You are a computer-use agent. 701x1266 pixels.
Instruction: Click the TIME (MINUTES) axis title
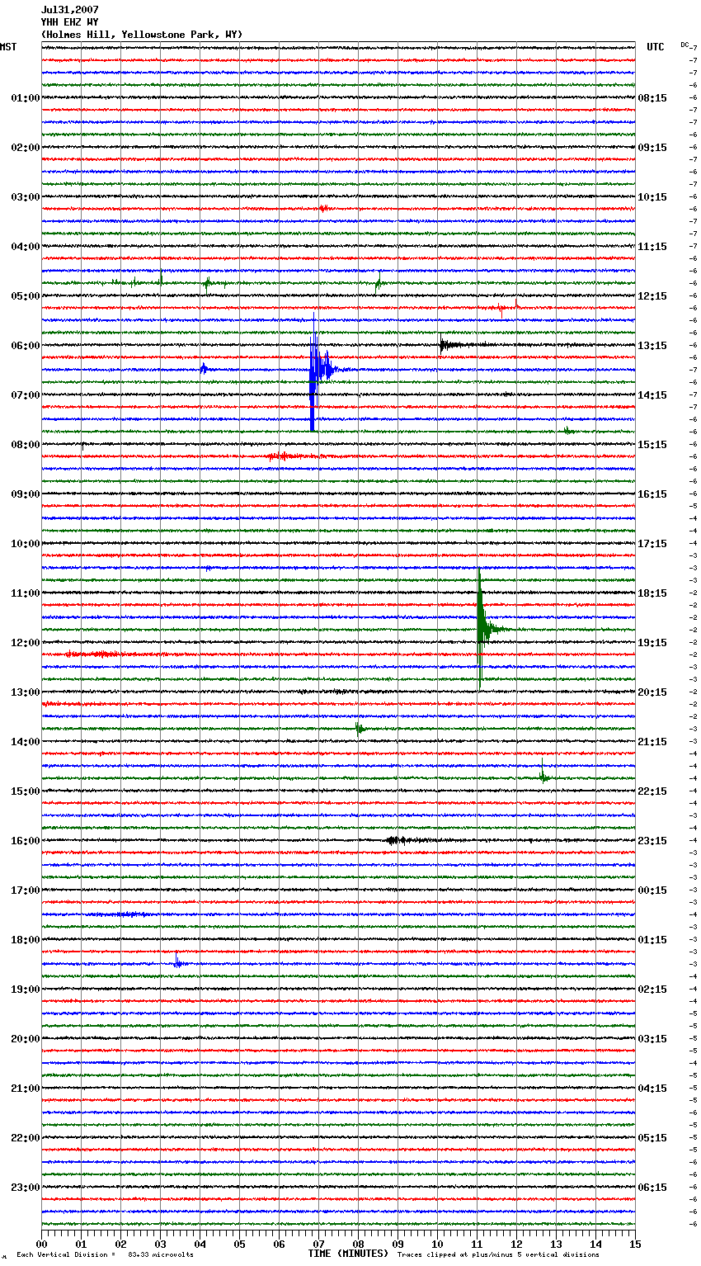pos(348,1254)
